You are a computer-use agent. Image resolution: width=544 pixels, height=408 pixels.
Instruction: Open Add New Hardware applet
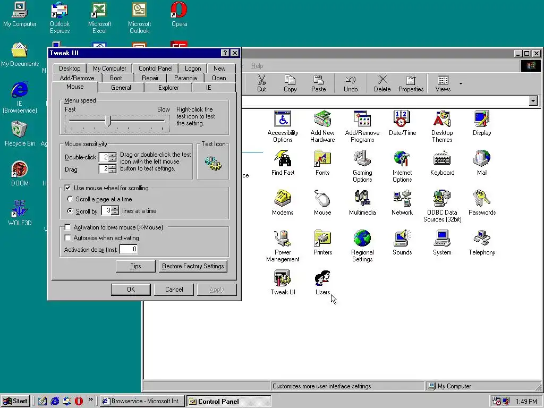[322, 126]
